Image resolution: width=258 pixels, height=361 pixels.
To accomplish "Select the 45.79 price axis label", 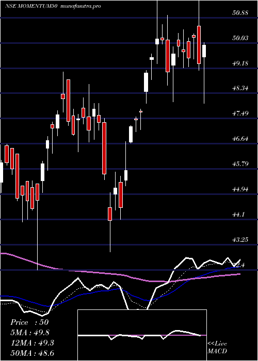I will (240, 164).
